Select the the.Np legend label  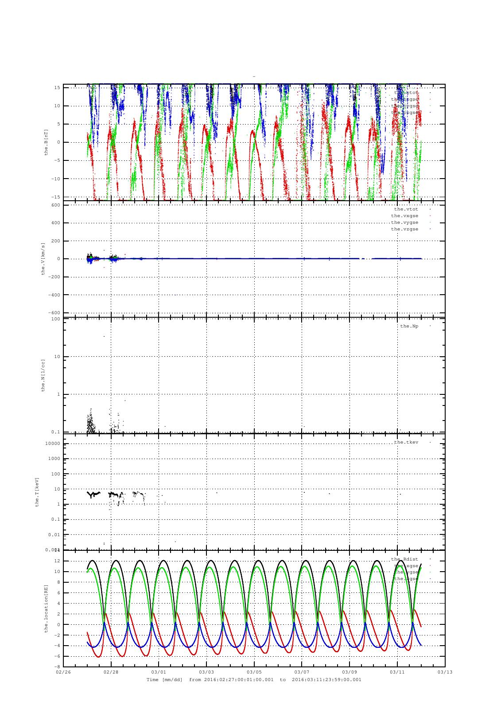(409, 326)
